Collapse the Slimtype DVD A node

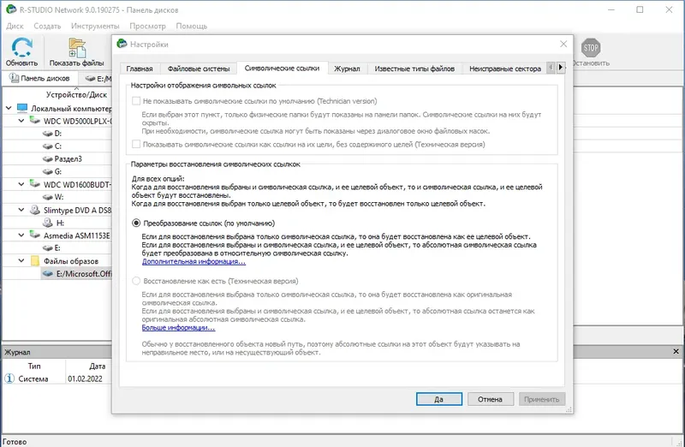[x=21, y=210]
